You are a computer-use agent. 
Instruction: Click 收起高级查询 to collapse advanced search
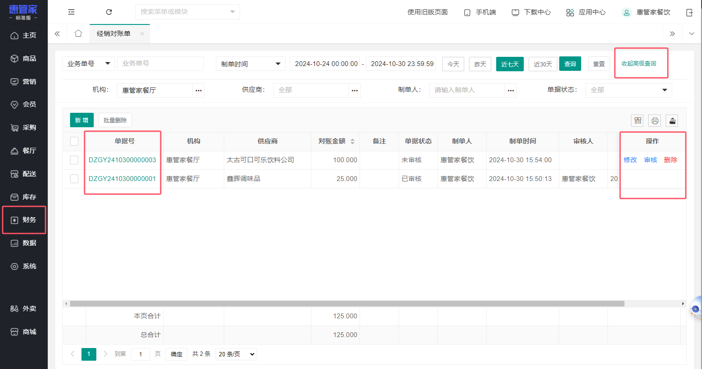[x=639, y=64]
